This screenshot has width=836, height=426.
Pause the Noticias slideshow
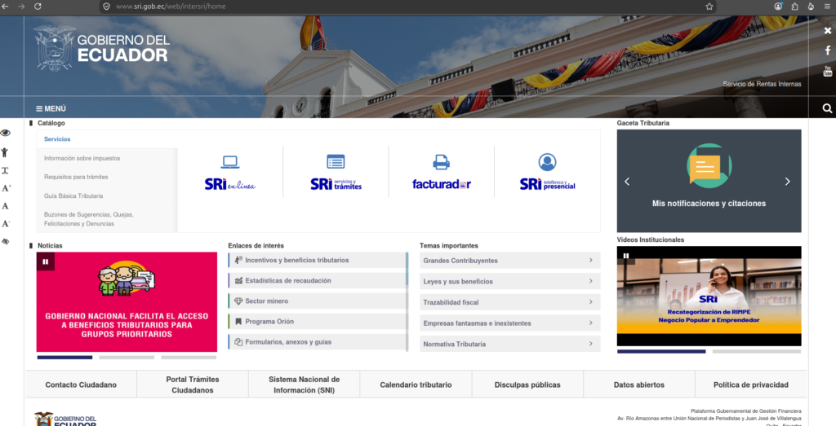pos(46,261)
